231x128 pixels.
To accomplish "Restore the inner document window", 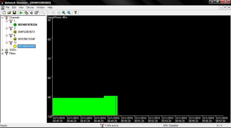I will (x=225, y=7).
